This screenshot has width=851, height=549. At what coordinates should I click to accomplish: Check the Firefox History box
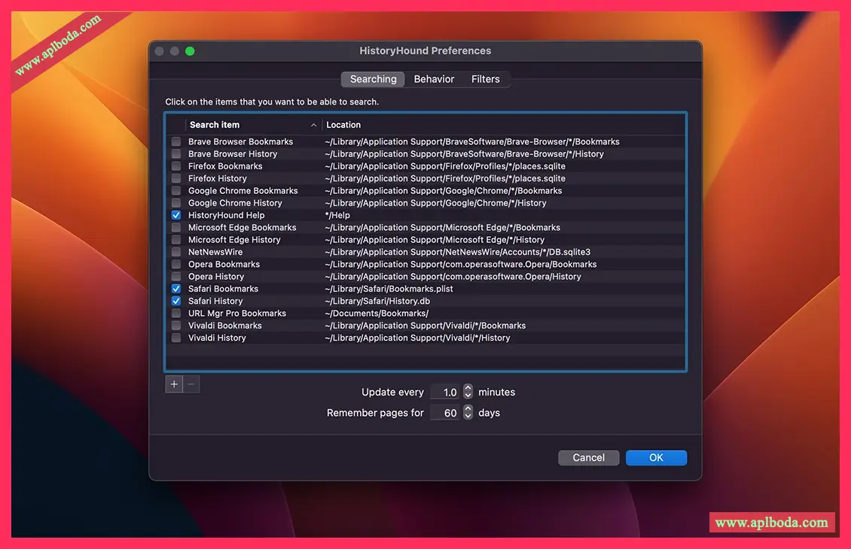[x=175, y=178]
